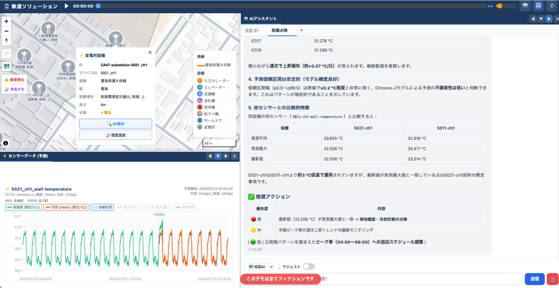Open the map attribution info icon
This screenshot has width=559, height=288.
point(5,143)
